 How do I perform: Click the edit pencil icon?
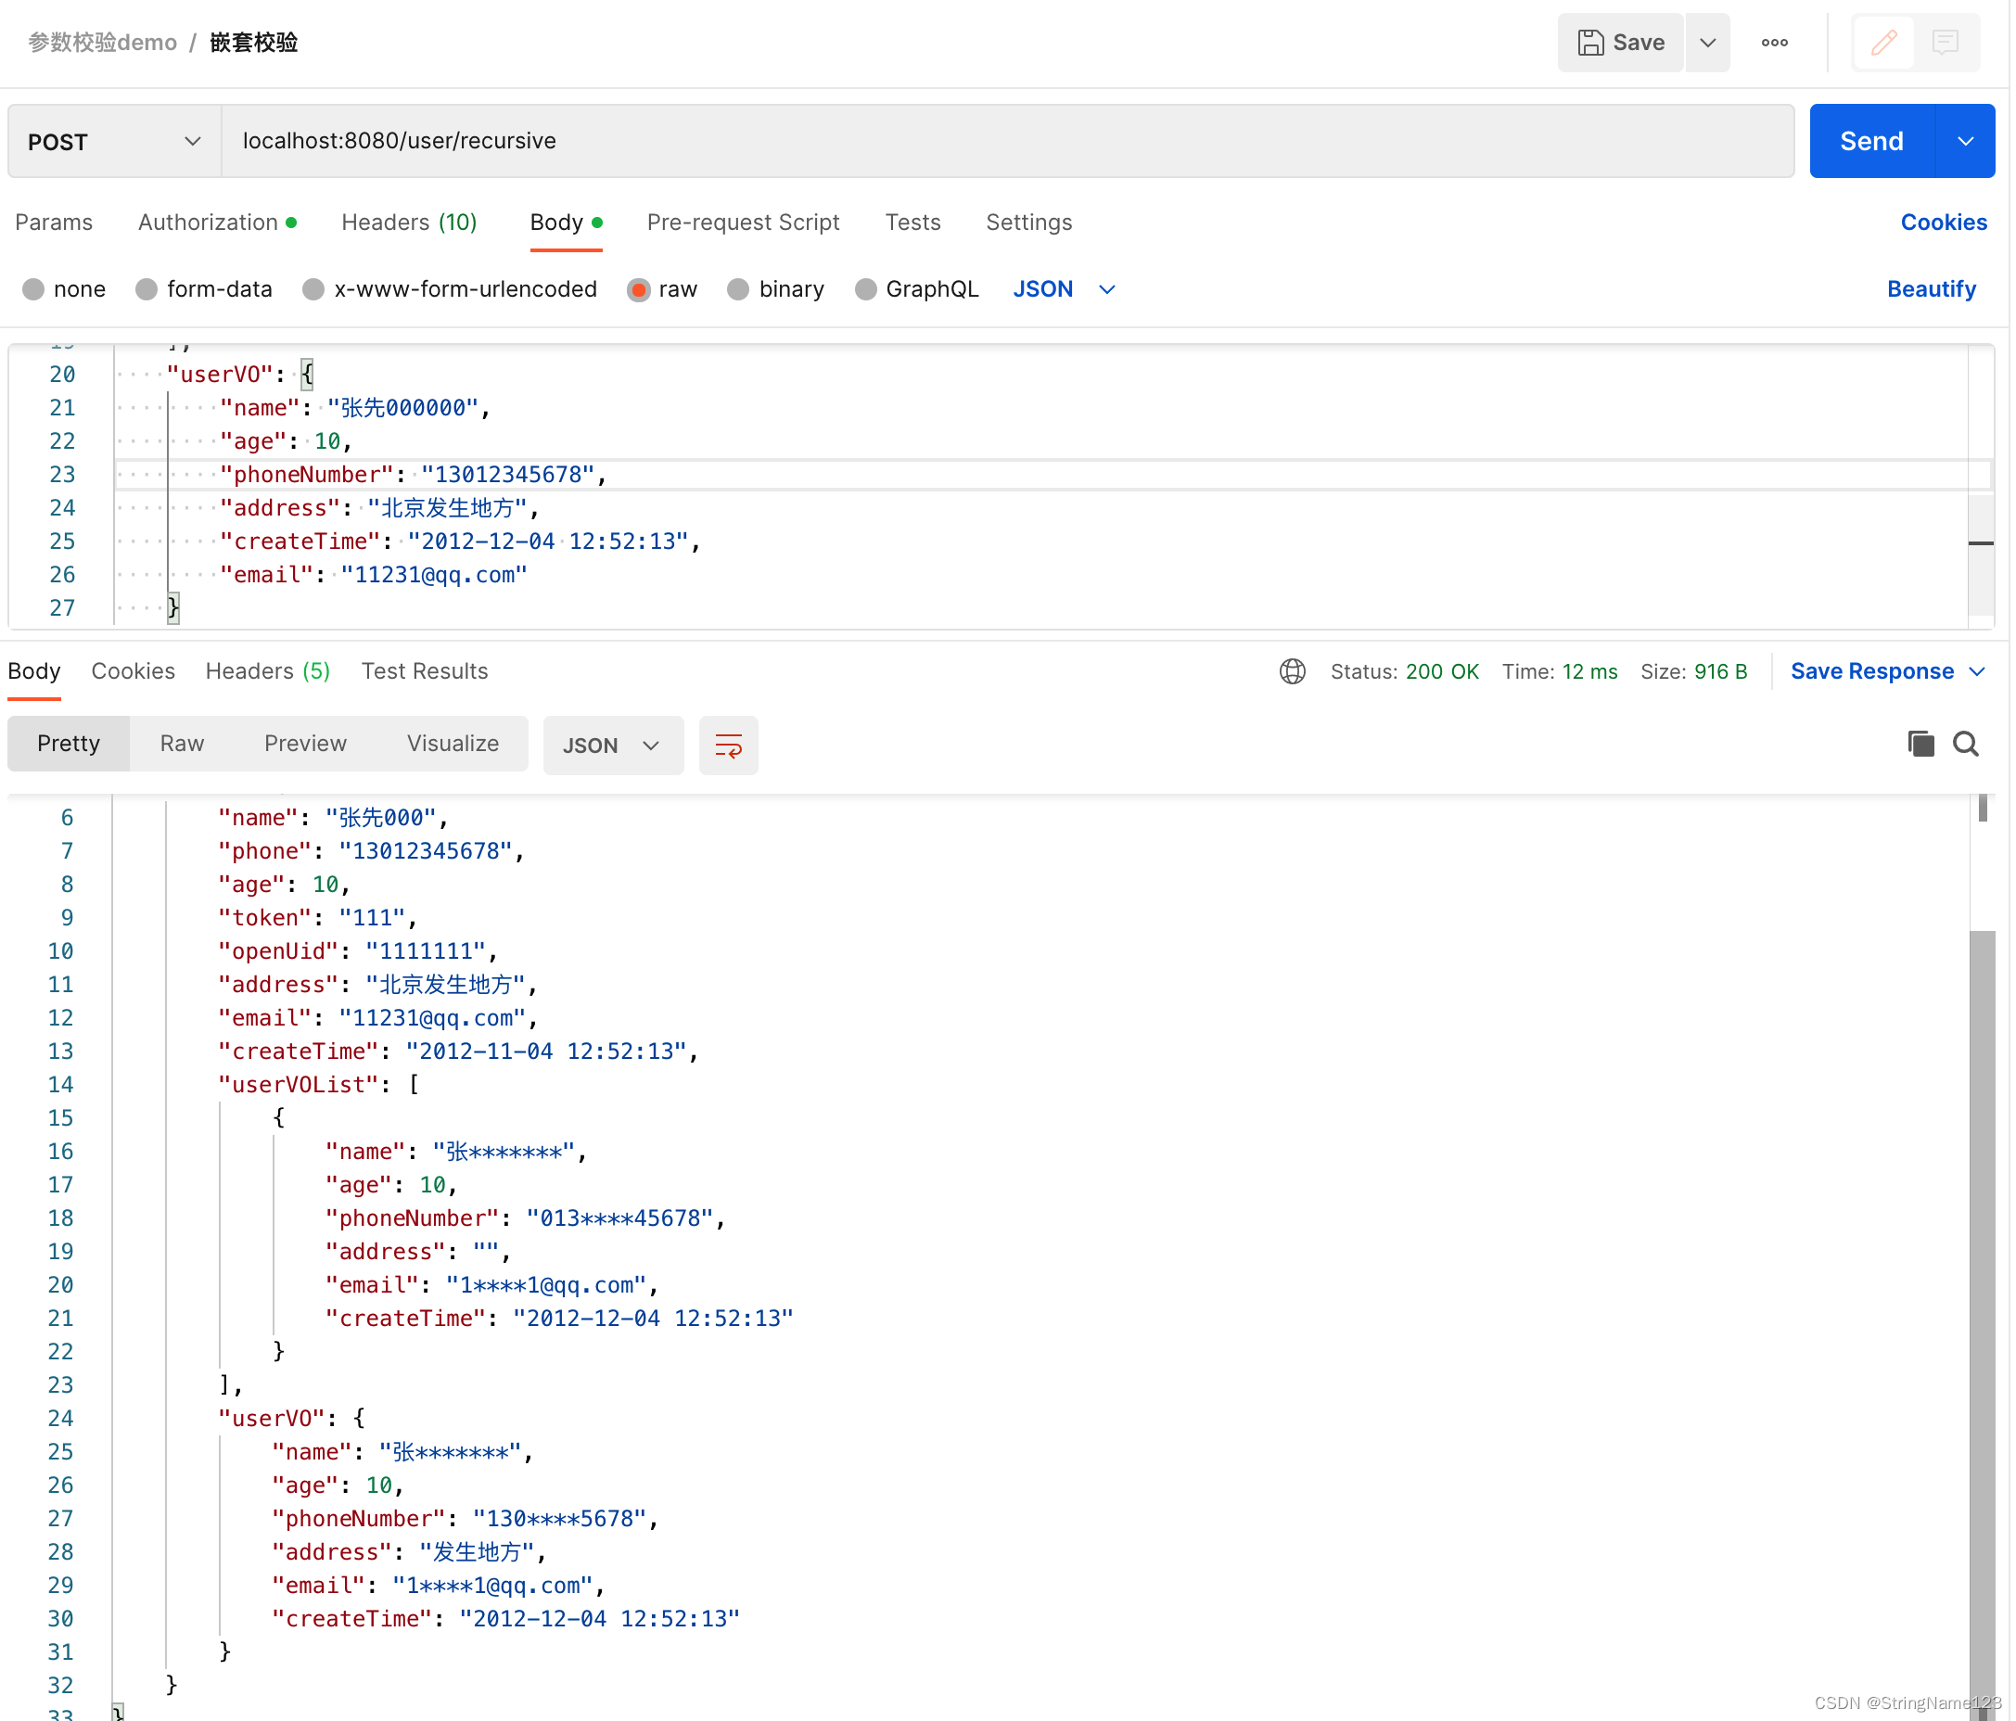point(1883,42)
